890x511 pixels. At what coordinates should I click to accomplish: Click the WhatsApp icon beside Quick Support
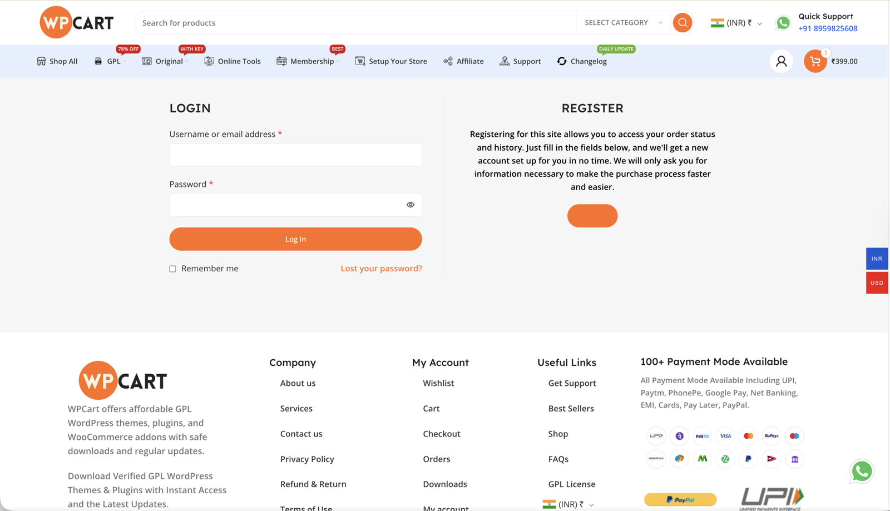point(783,23)
